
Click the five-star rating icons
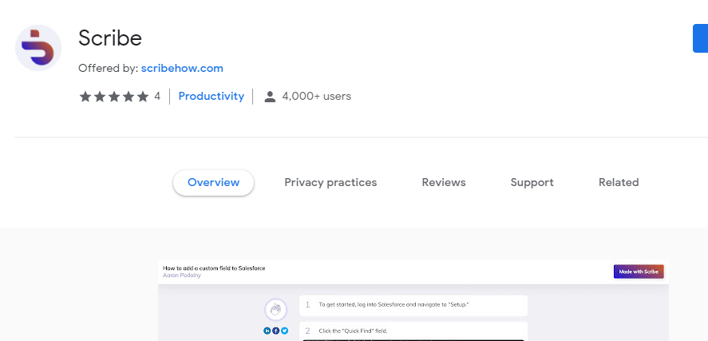(x=114, y=97)
